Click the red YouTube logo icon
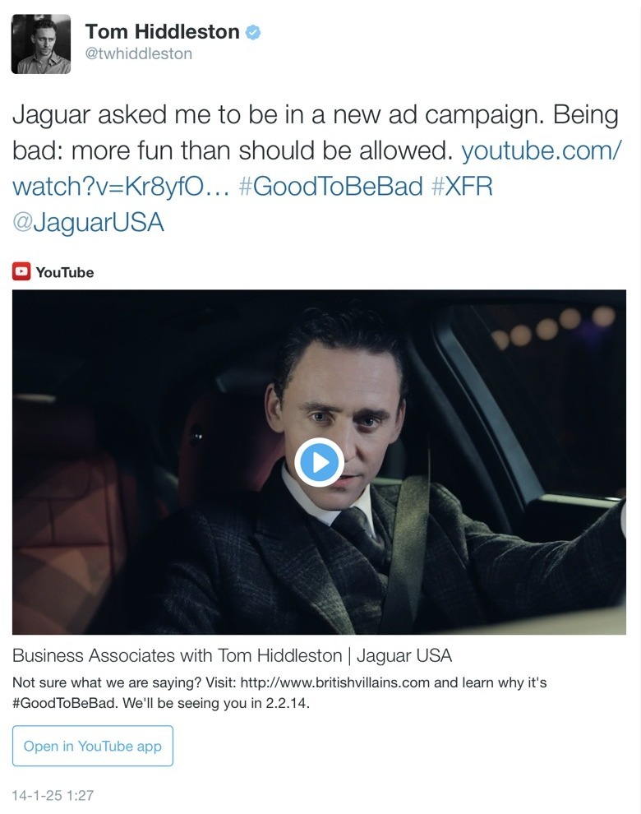This screenshot has height=814, width=641. 21,271
